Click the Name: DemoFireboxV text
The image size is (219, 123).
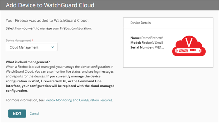147,38
